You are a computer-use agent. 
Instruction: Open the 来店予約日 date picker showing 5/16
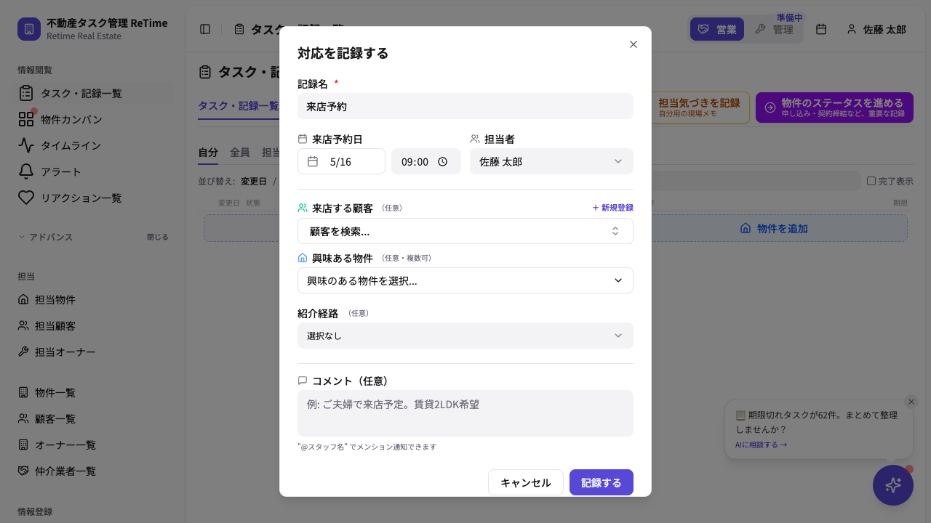pyautogui.click(x=341, y=161)
